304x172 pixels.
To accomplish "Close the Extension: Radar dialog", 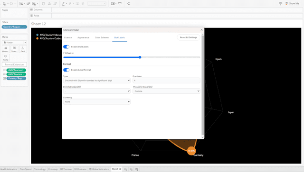I will click(x=201, y=30).
